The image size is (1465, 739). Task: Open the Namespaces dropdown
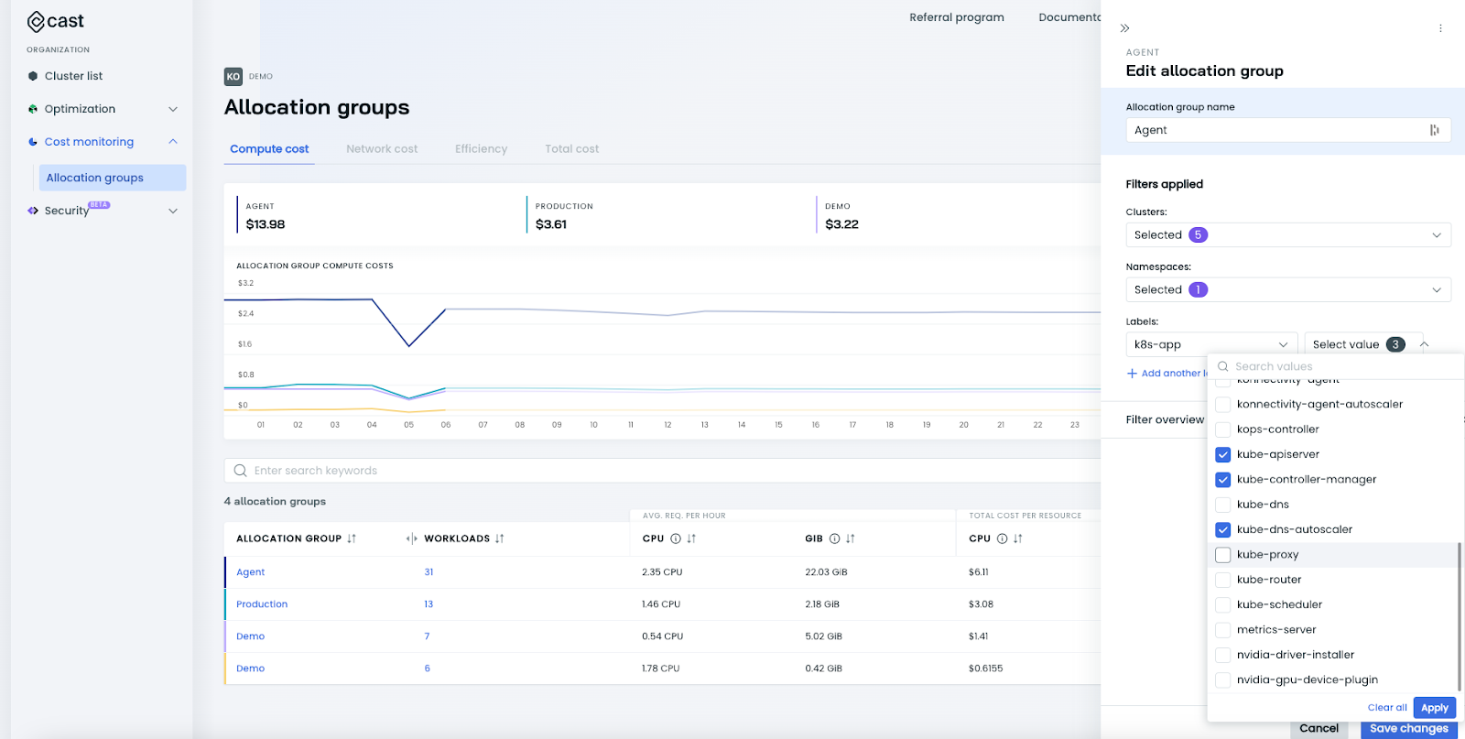(1288, 290)
